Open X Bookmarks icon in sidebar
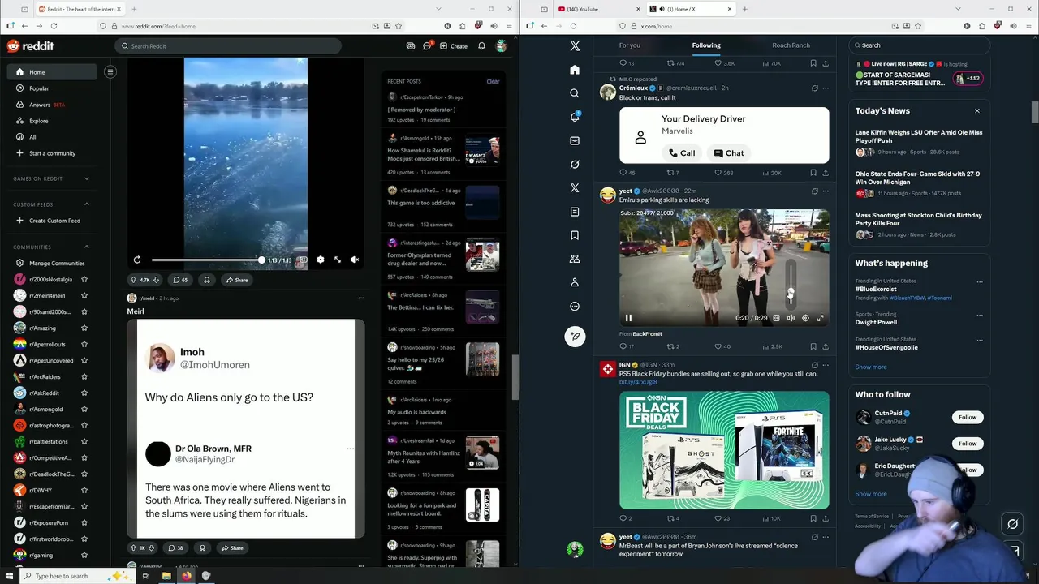Viewport: 1039px width, 584px height. tap(575, 235)
